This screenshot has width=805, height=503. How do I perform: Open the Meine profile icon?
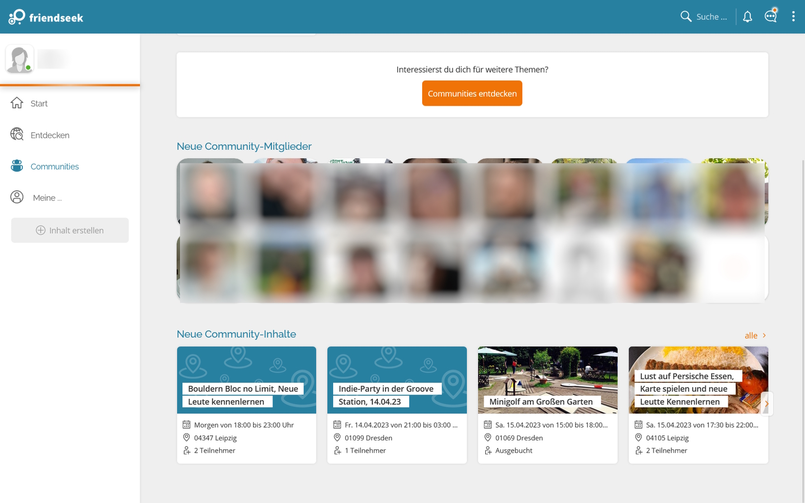(17, 197)
